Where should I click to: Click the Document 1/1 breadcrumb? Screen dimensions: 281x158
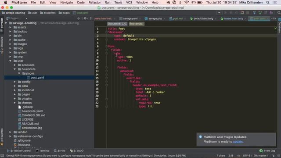pyautogui.click(x=117, y=24)
